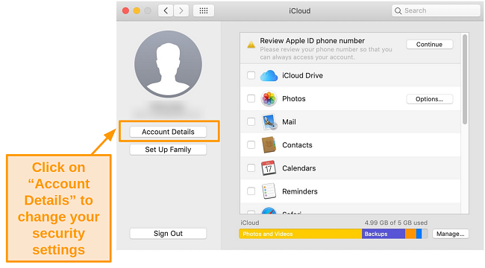485x268 pixels.
Task: Open Photos Options...
Action: [x=429, y=99]
